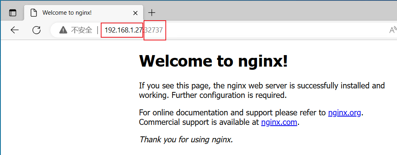Click the 'Further configuration is required' paragraph
This screenshot has height=155, width=397.
coord(262,90)
